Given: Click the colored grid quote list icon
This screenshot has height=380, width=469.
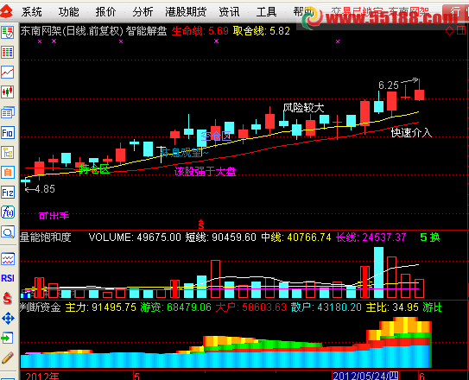Looking at the screenshot, I should coord(8,53).
